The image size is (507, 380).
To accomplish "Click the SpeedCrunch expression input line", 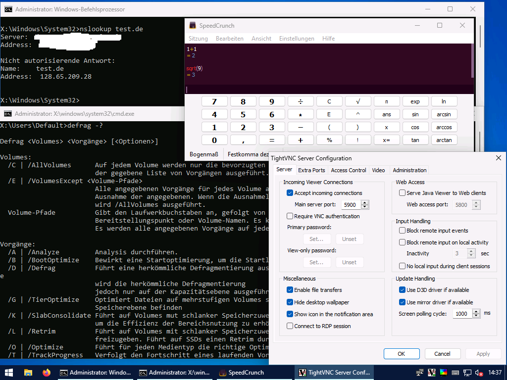I will [327, 90].
